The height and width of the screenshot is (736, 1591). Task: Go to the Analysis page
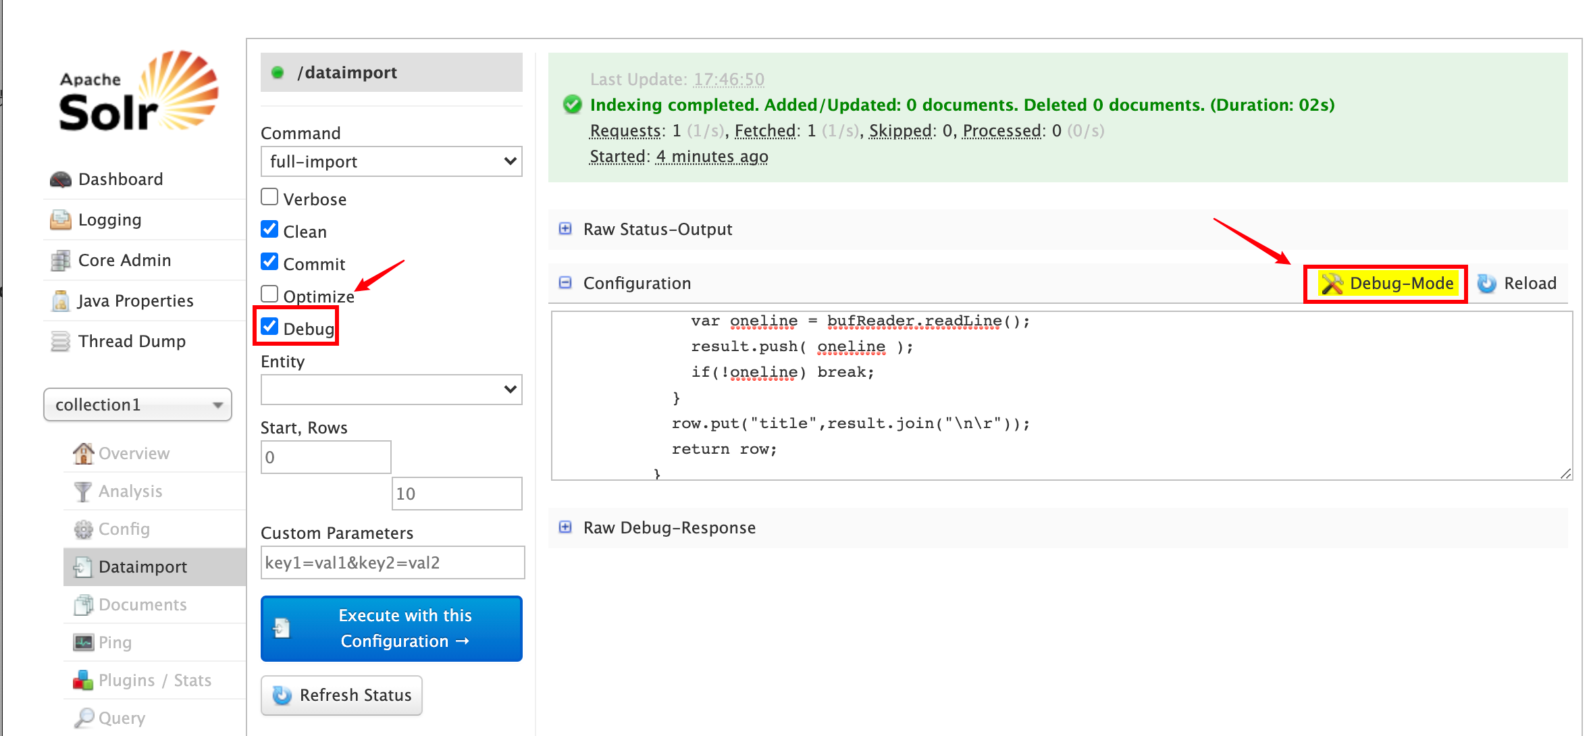[130, 491]
